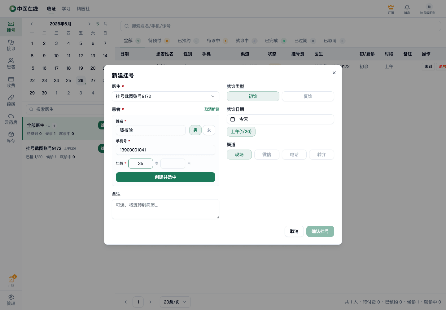Select June 26 in the calendar
446x310 pixels.
[x=81, y=81]
